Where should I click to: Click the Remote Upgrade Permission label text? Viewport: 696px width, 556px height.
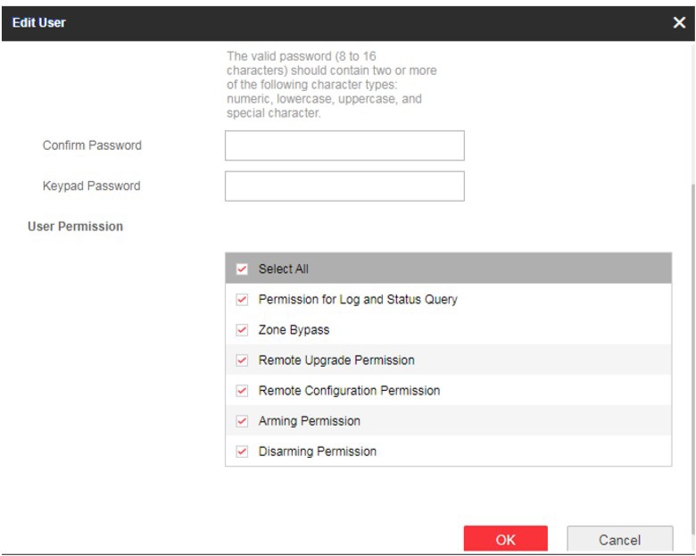click(x=336, y=361)
